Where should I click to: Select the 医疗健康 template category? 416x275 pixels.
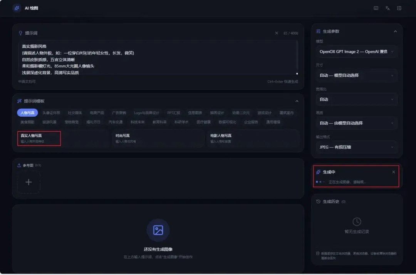coord(203,122)
